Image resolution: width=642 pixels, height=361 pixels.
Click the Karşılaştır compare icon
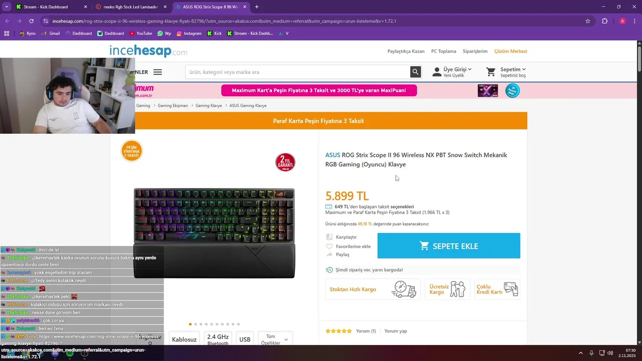330,237
